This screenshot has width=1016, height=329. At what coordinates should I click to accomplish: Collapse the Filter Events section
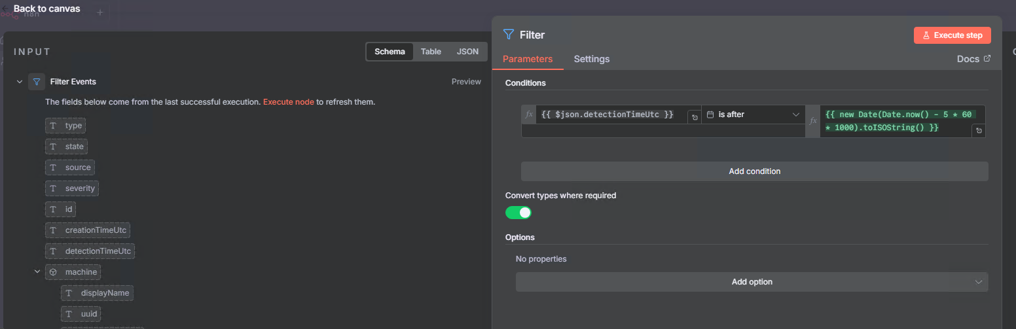pos(19,82)
